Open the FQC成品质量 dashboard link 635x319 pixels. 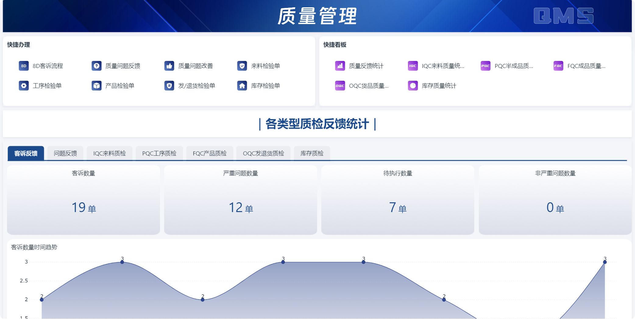point(586,66)
